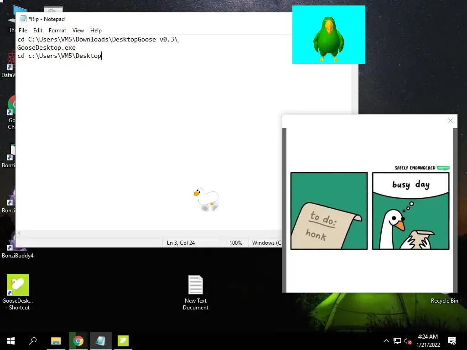The image size is (467, 350).
Task: Click 'Ln 3, Col 24' in status bar
Action: tap(181, 242)
